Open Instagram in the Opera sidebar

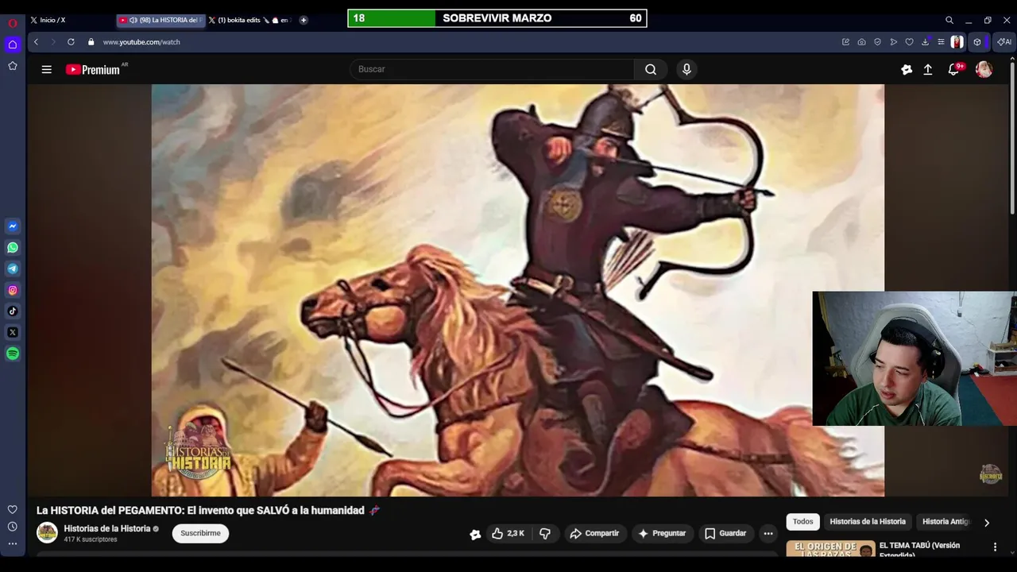point(13,290)
